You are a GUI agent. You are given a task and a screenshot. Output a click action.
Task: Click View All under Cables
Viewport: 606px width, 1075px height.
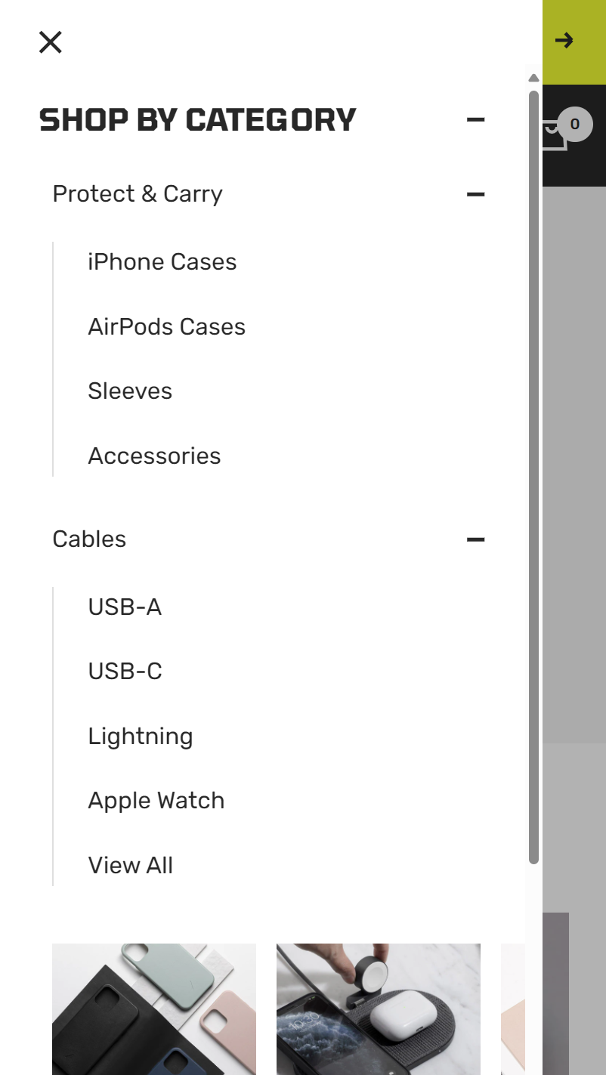tap(131, 866)
